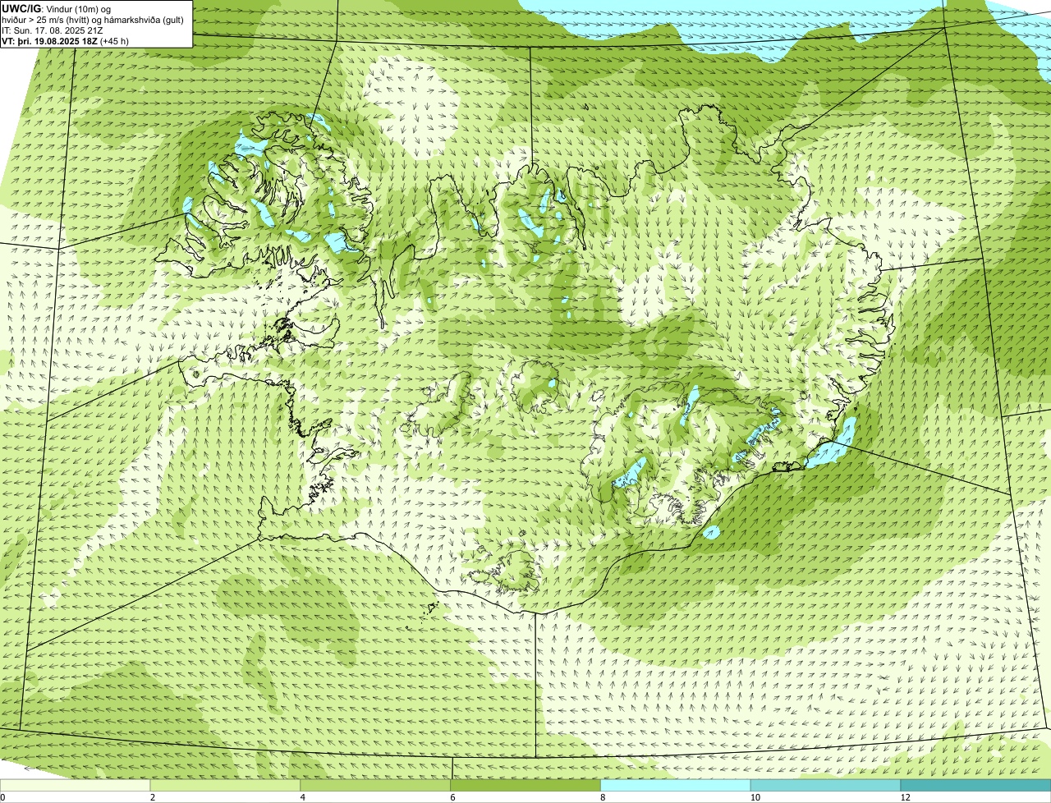Click the '4' tick label on the color scale

click(303, 797)
